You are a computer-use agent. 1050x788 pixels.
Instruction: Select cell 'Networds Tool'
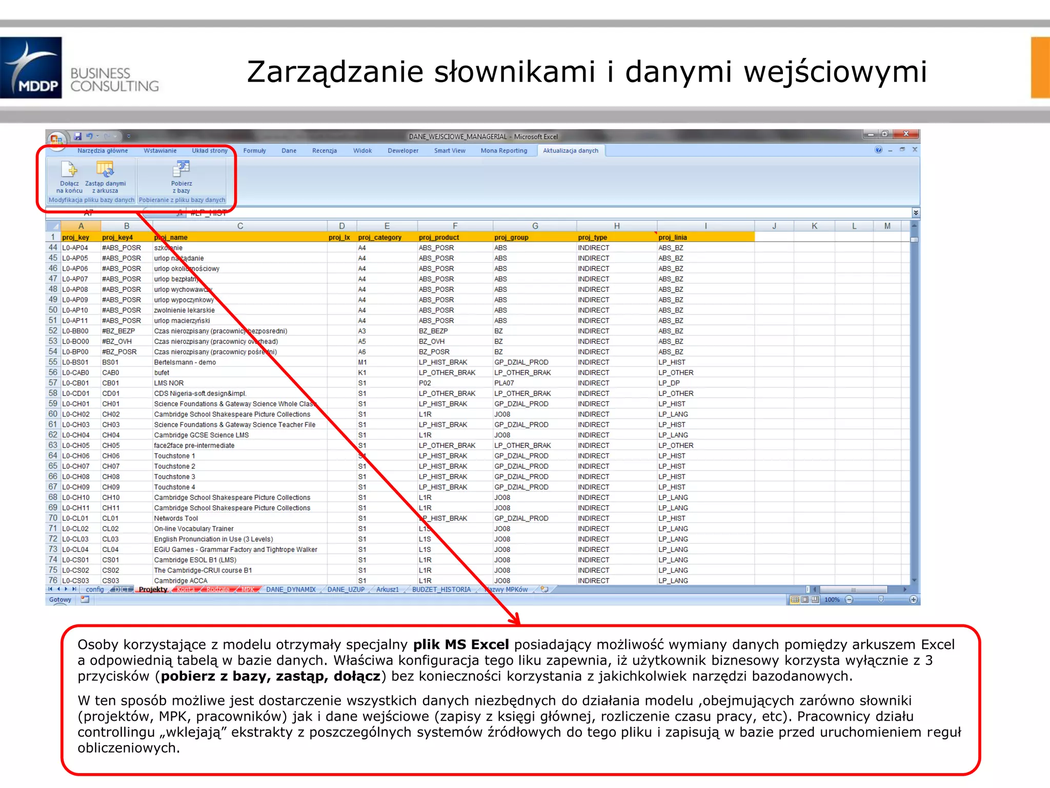[x=240, y=518]
